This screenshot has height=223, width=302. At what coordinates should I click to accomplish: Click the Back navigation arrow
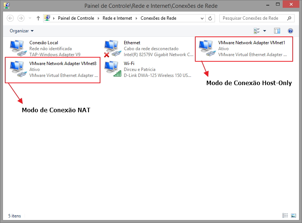coord(10,18)
